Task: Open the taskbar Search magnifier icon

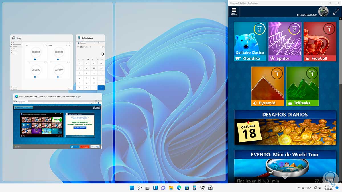Action: (x=140, y=188)
